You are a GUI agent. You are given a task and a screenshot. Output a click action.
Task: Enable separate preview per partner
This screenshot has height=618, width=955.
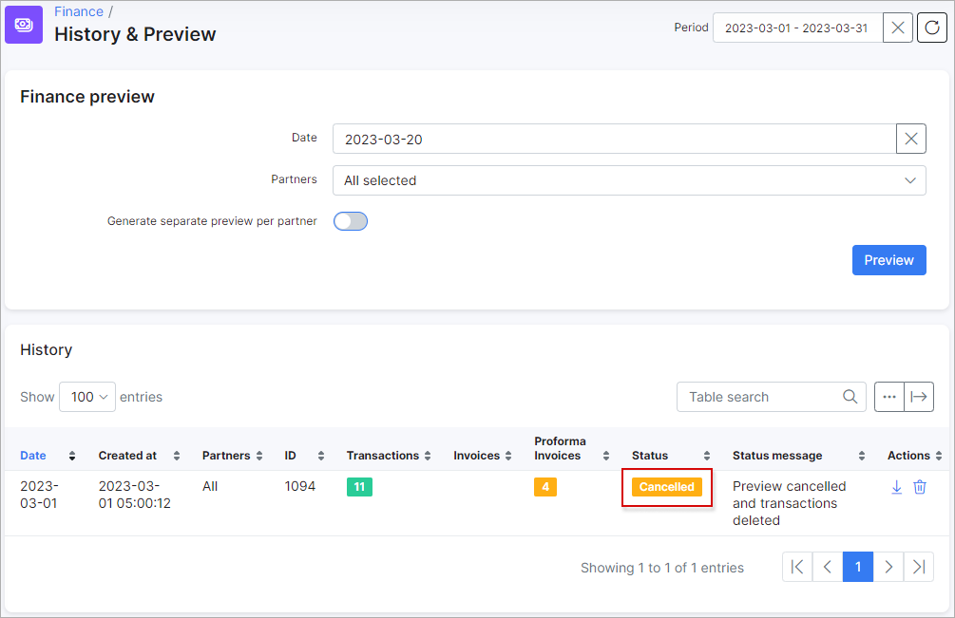tap(350, 220)
